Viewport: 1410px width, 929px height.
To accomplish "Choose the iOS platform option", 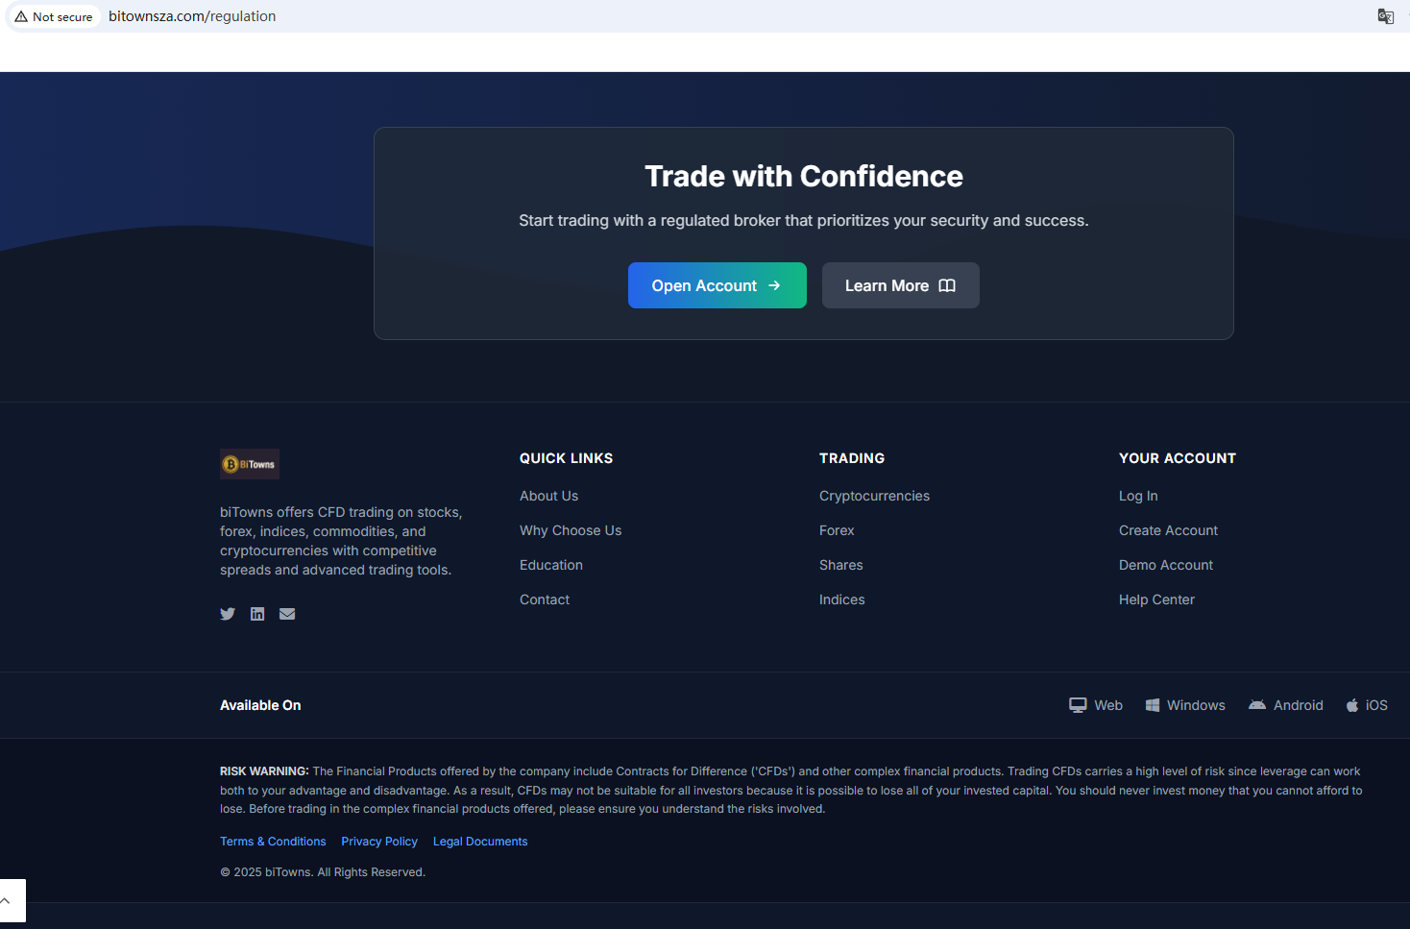I will tap(1367, 705).
